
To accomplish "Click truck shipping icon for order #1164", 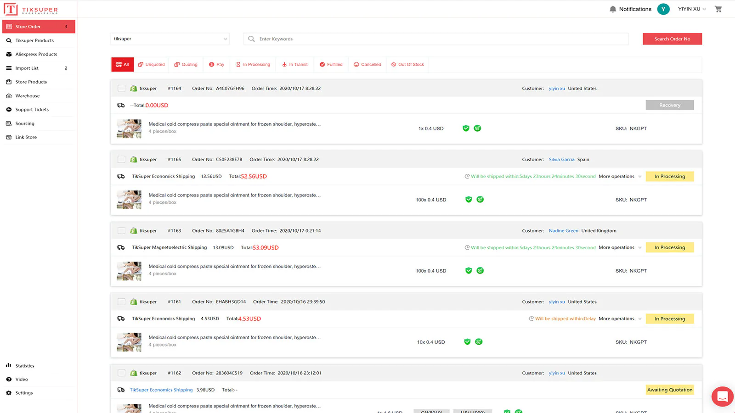I will tap(121, 105).
